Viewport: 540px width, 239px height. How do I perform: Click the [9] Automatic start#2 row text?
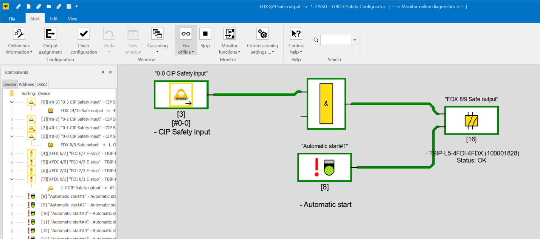pyautogui.click(x=78, y=205)
